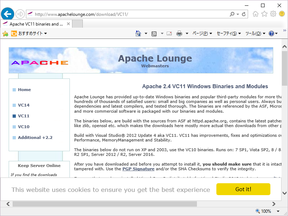Viewport: 288px width, 216px height.
Task: Click the Help question mark icon
Action: (x=271, y=33)
